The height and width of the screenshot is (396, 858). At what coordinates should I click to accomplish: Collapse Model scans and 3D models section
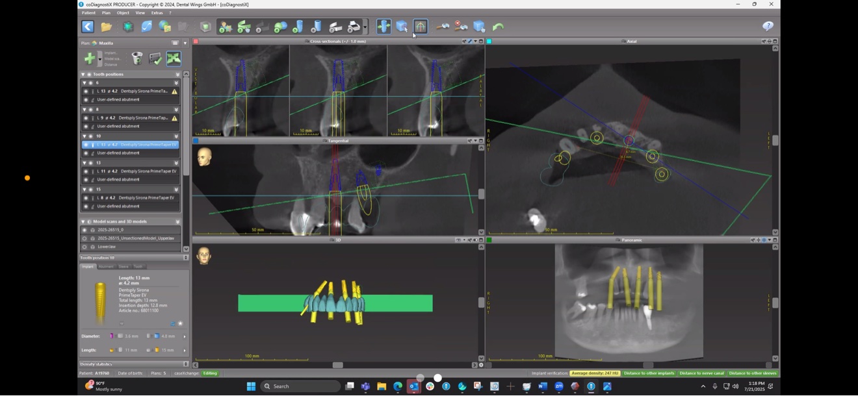(83, 221)
